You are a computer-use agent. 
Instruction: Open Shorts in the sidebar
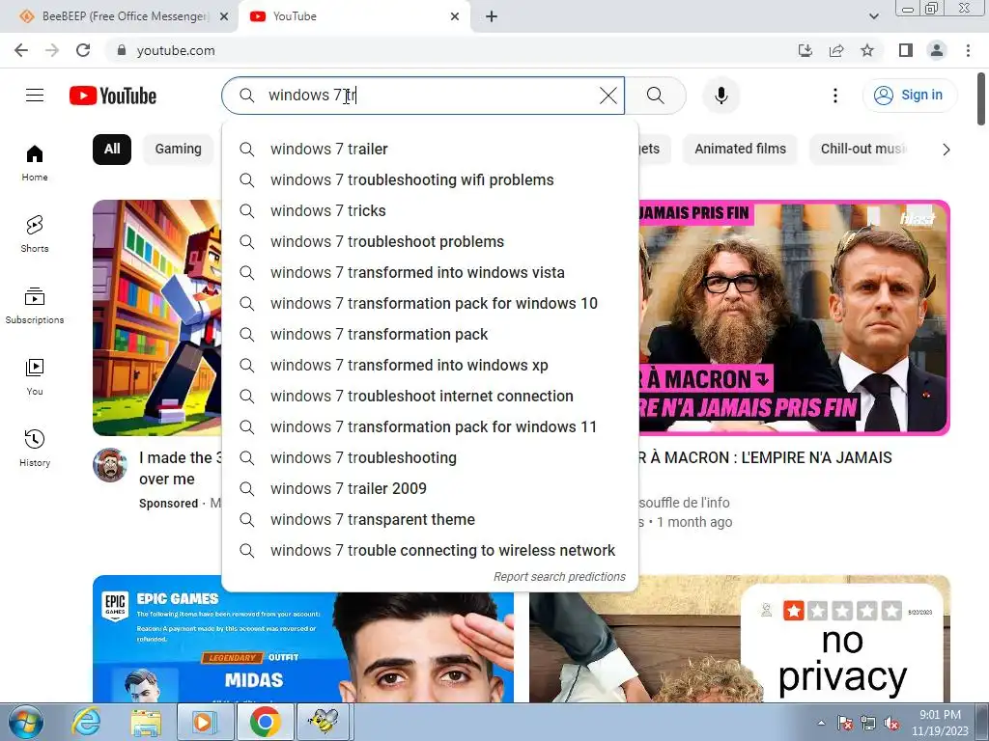(x=35, y=234)
